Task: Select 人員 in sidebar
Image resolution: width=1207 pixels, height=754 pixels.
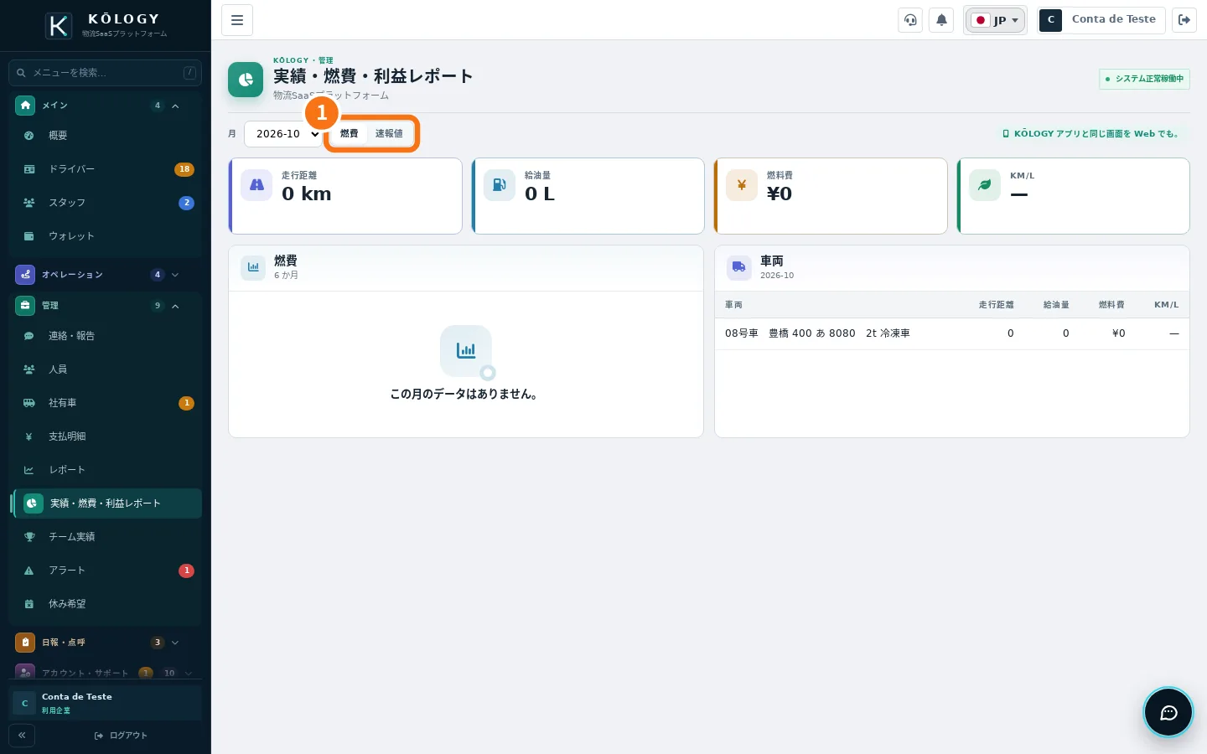Action: point(106,369)
